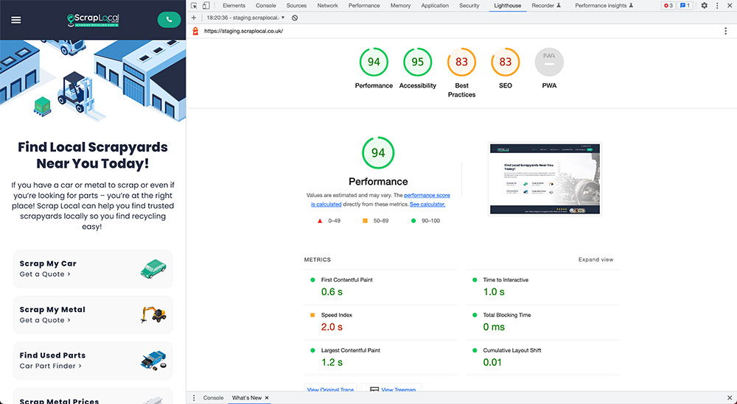Click the red errors count badge
The height and width of the screenshot is (404, 737).
[668, 6]
